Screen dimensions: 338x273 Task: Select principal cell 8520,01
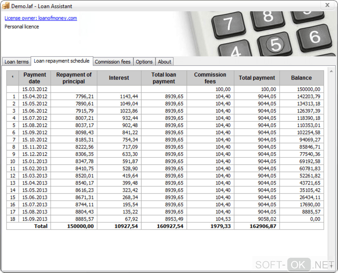(74, 176)
